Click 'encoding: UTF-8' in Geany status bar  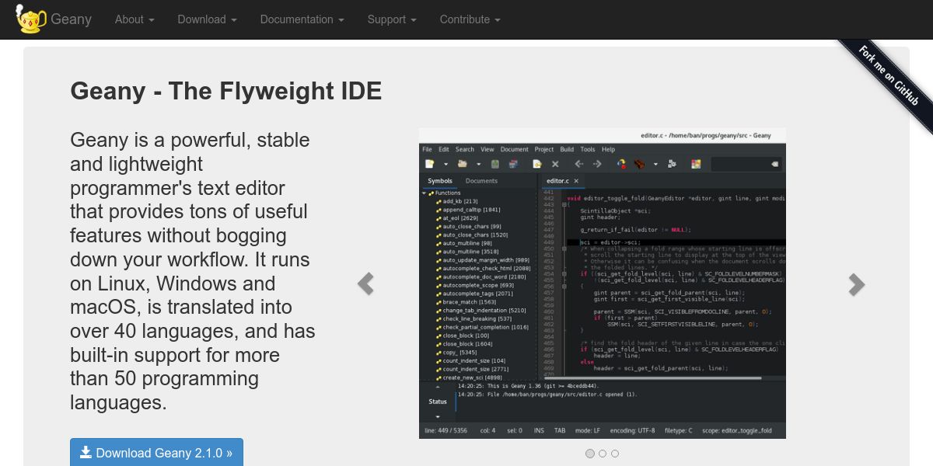coord(632,430)
